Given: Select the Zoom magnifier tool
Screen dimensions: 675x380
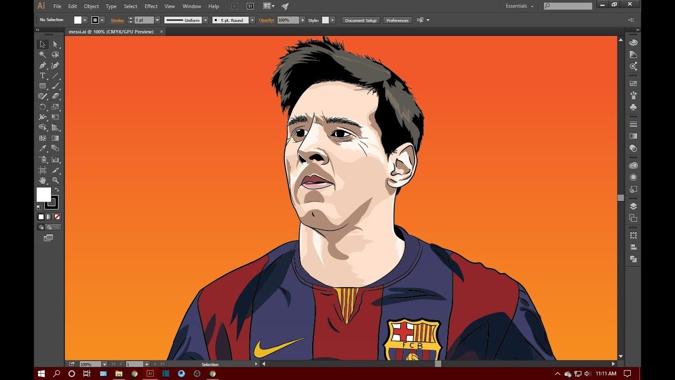Looking at the screenshot, I should [55, 180].
